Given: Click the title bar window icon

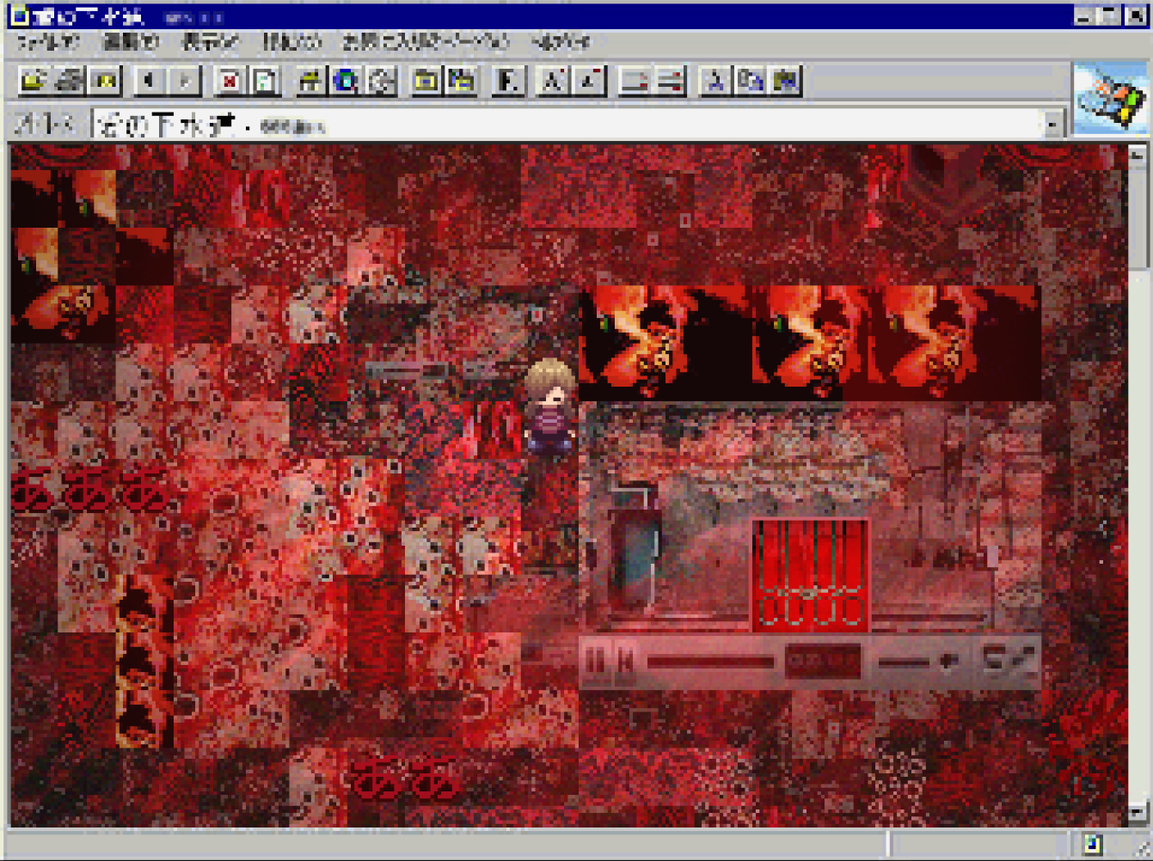Looking at the screenshot, I should pyautogui.click(x=19, y=15).
